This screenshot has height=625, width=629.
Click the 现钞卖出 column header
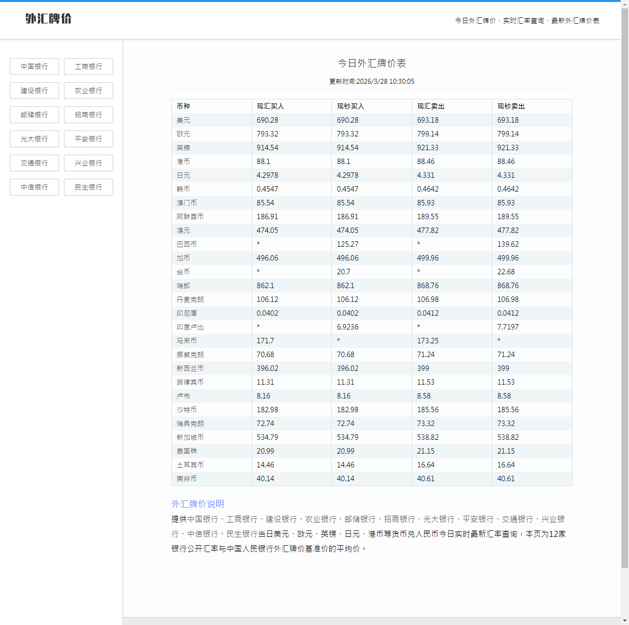click(x=511, y=106)
